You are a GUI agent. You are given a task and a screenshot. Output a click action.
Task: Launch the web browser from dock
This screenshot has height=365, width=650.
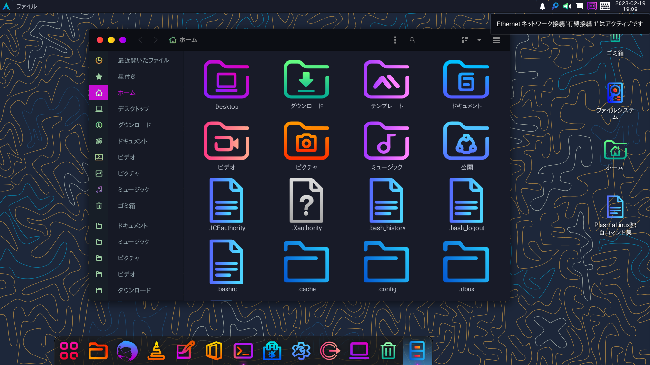(127, 351)
